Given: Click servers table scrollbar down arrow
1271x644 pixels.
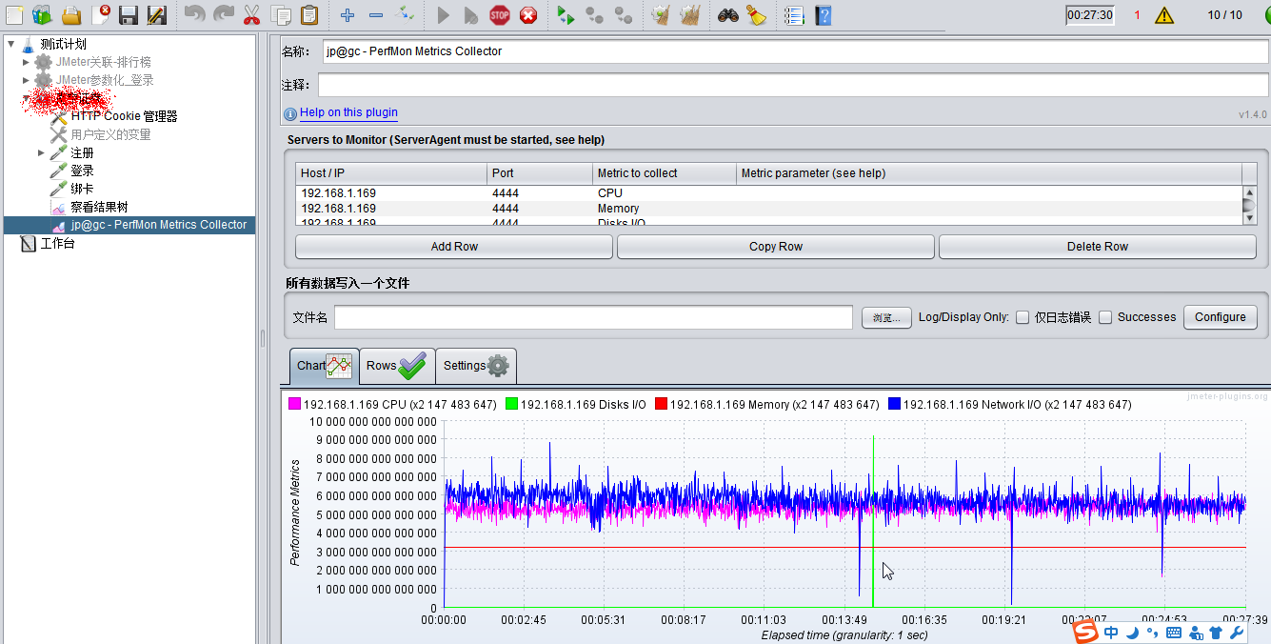Looking at the screenshot, I should coord(1250,218).
